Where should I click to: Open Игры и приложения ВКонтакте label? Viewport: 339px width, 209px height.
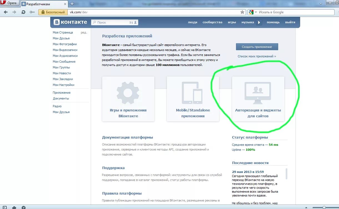[x=128, y=113]
